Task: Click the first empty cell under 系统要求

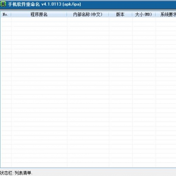Action: tap(166, 20)
